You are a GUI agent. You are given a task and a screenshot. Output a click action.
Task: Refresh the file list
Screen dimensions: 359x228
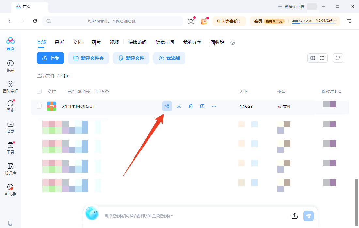(338, 58)
